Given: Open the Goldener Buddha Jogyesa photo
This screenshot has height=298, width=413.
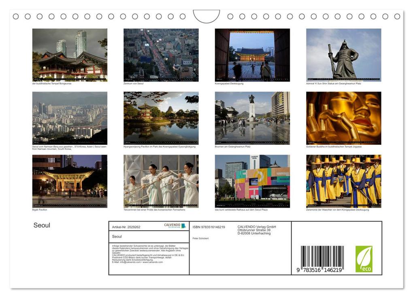Looking at the screenshot, I should point(343,117).
